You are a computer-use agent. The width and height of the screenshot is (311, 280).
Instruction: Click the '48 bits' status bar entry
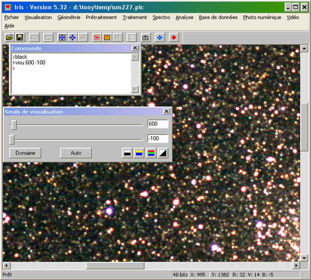tap(180, 275)
